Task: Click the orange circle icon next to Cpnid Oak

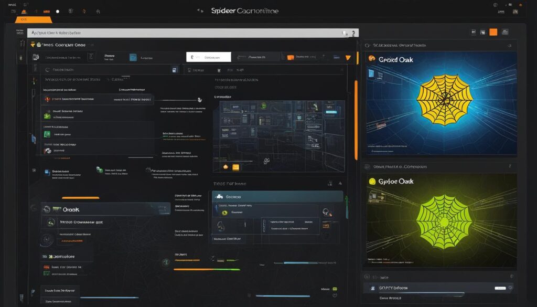Action: [x=372, y=59]
